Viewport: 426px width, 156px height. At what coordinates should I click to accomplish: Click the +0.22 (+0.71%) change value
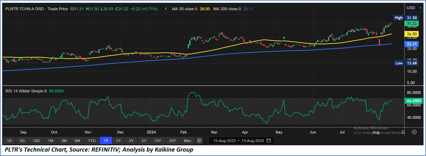click(x=144, y=9)
